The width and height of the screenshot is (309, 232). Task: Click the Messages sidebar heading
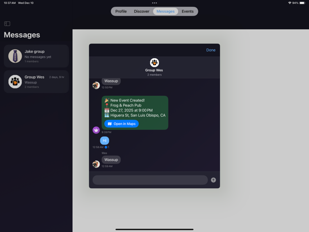(x=22, y=35)
